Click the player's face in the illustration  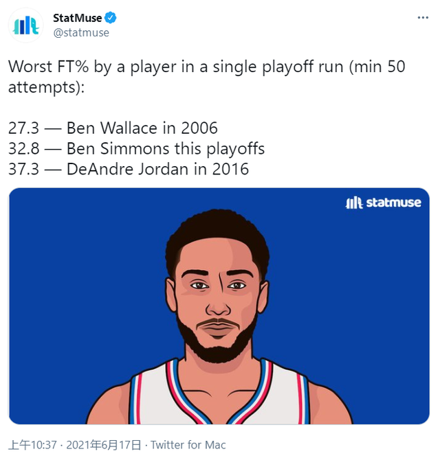(217, 288)
